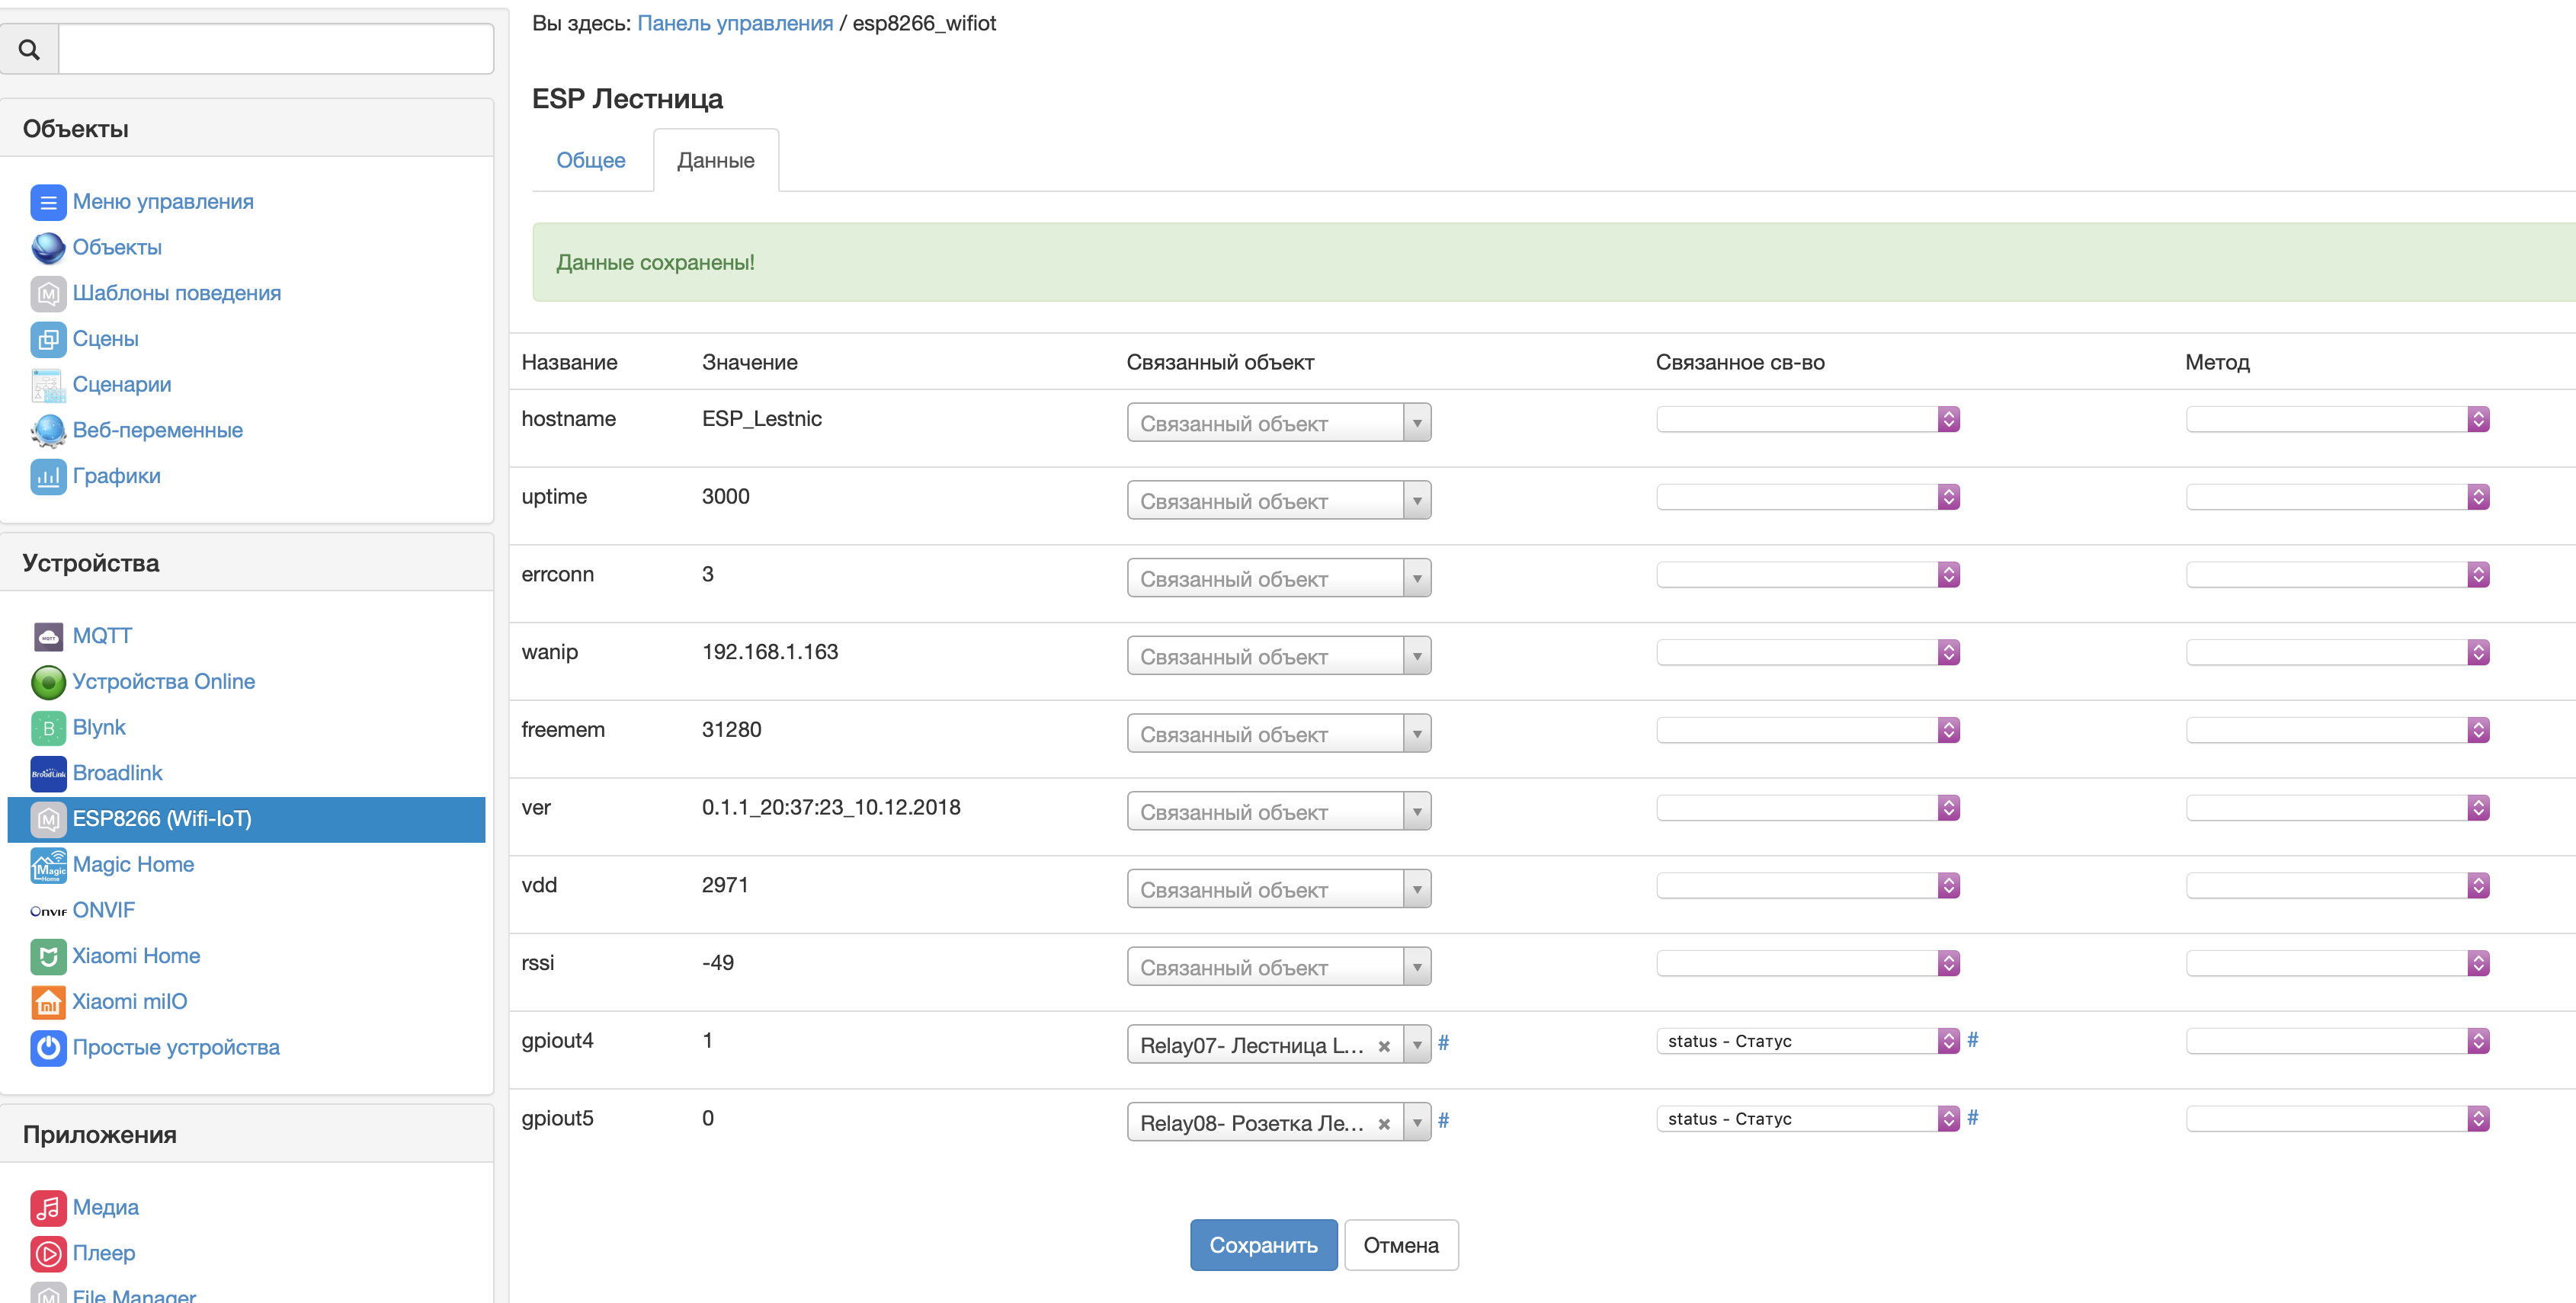Viewport: 2576px width, 1303px height.
Task: Switch to the Общее tab
Action: [590, 160]
